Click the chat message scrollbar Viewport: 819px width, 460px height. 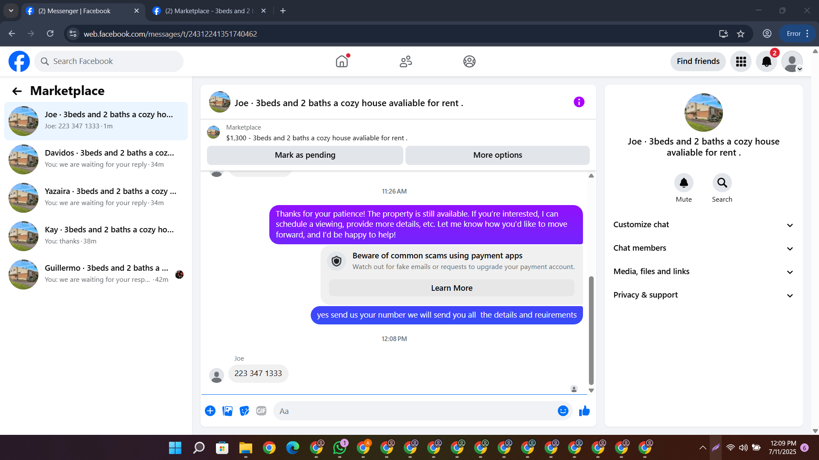(591, 330)
